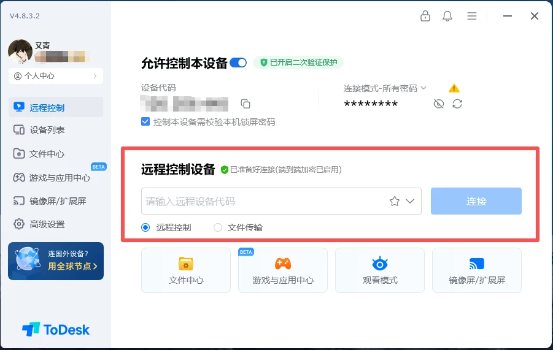553x350 pixels.
Task: Click the blue 连接 button
Action: [x=476, y=201]
